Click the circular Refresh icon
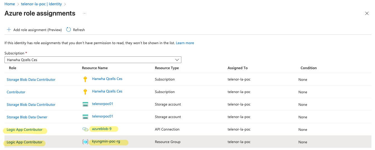The height and width of the screenshot is (150, 375). pos(69,29)
